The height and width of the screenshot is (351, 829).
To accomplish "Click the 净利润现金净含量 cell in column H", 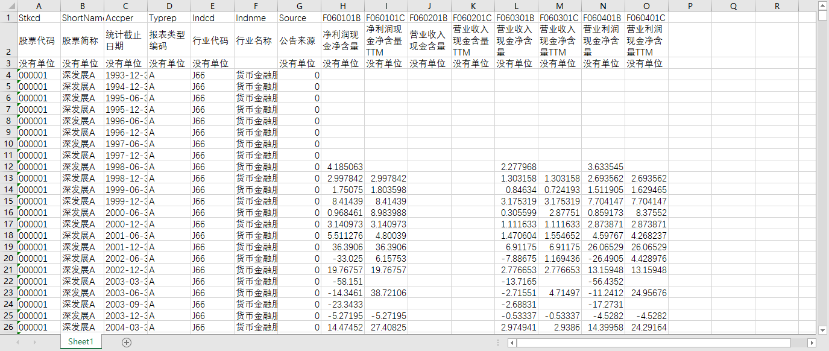I will [343, 40].
